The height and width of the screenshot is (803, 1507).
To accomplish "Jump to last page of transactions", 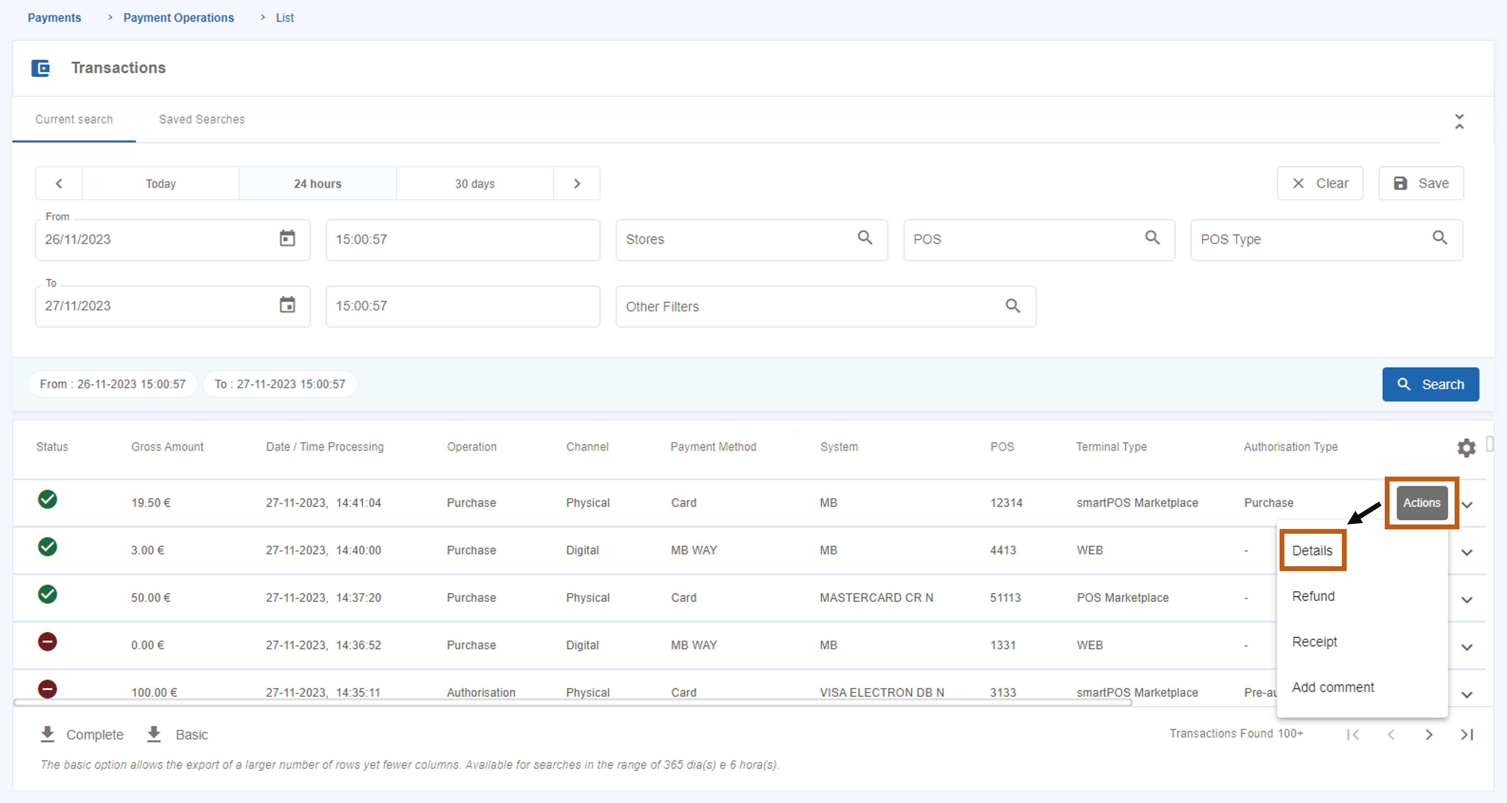I will 1467,735.
